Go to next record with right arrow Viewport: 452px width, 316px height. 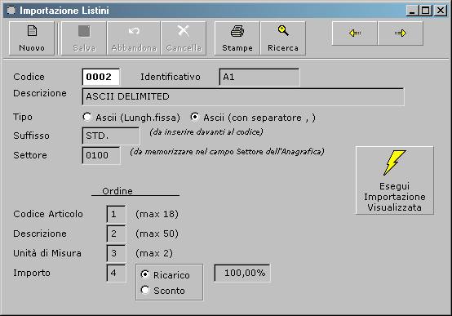401,33
